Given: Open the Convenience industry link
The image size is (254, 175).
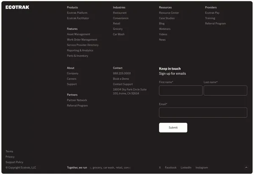Looking at the screenshot, I should tap(121, 18).
